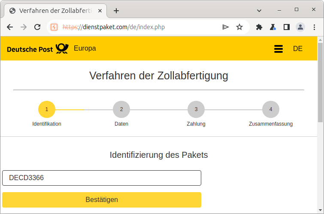
Task: Go back to the previous page
Action: click(x=10, y=27)
